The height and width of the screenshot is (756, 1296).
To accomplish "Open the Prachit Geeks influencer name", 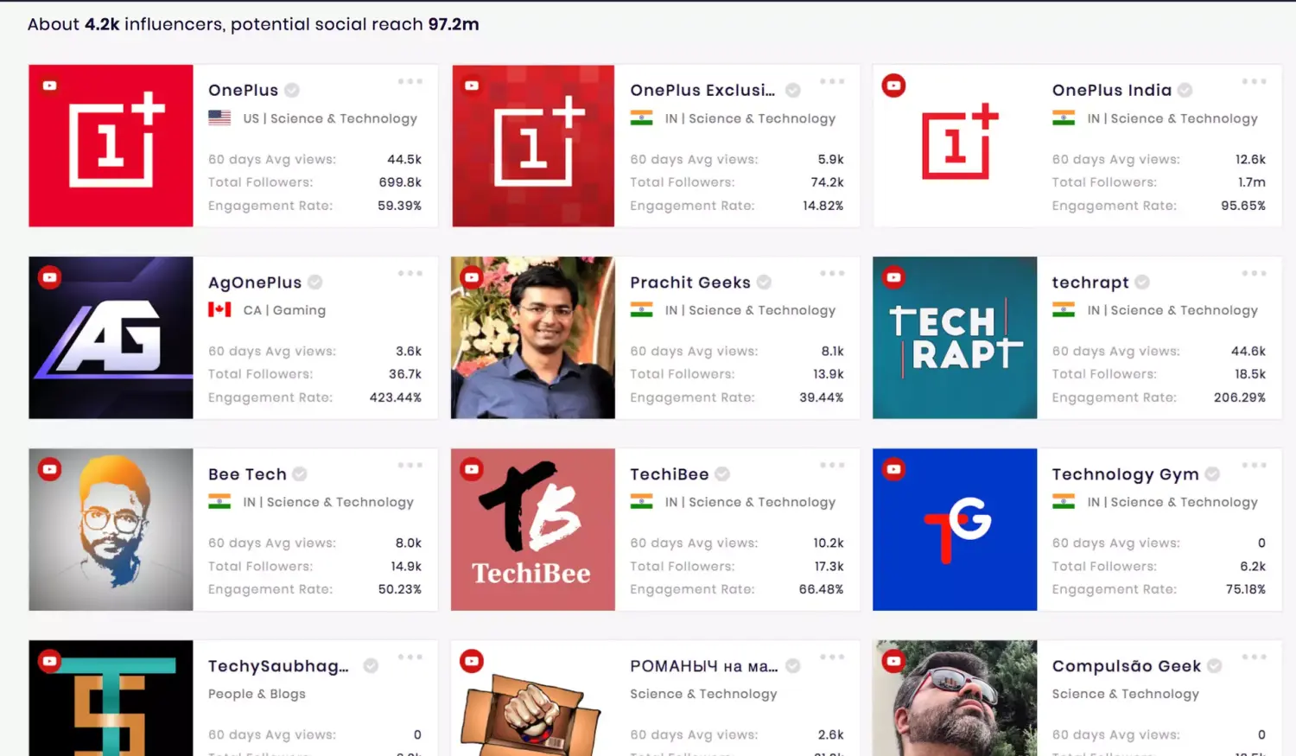I will 690,282.
